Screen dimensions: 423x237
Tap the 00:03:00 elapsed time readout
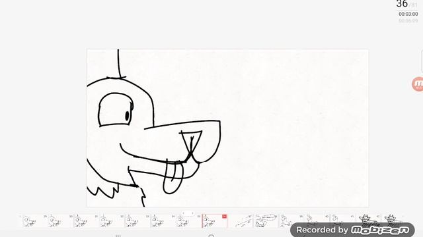click(408, 14)
